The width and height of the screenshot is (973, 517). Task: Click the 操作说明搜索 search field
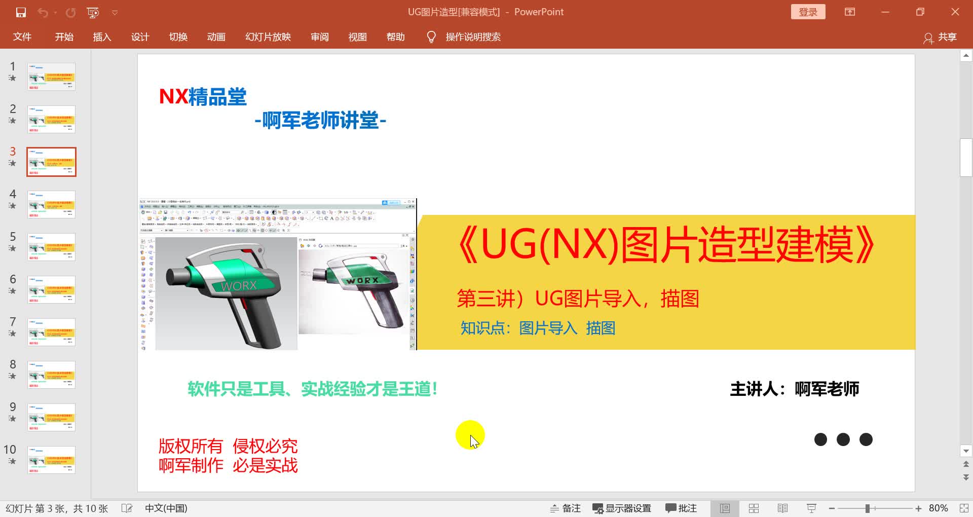473,37
